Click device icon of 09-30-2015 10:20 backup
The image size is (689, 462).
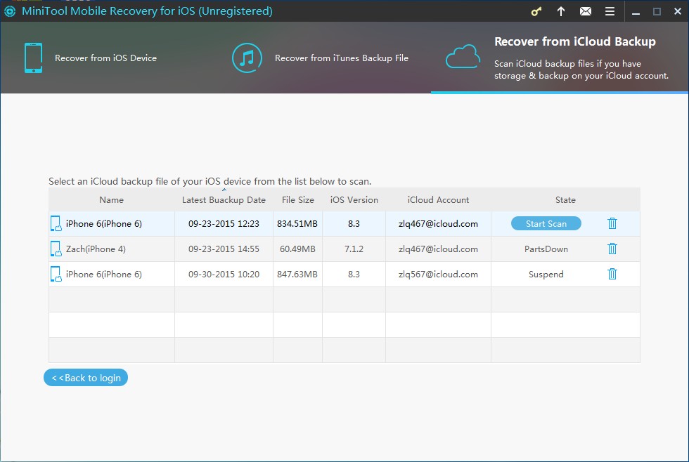click(x=56, y=274)
